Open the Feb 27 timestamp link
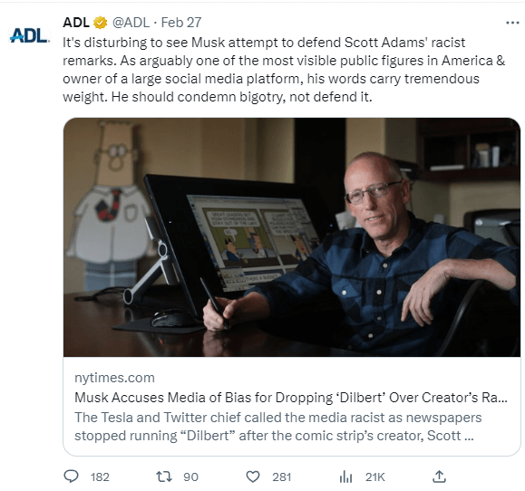 181,23
